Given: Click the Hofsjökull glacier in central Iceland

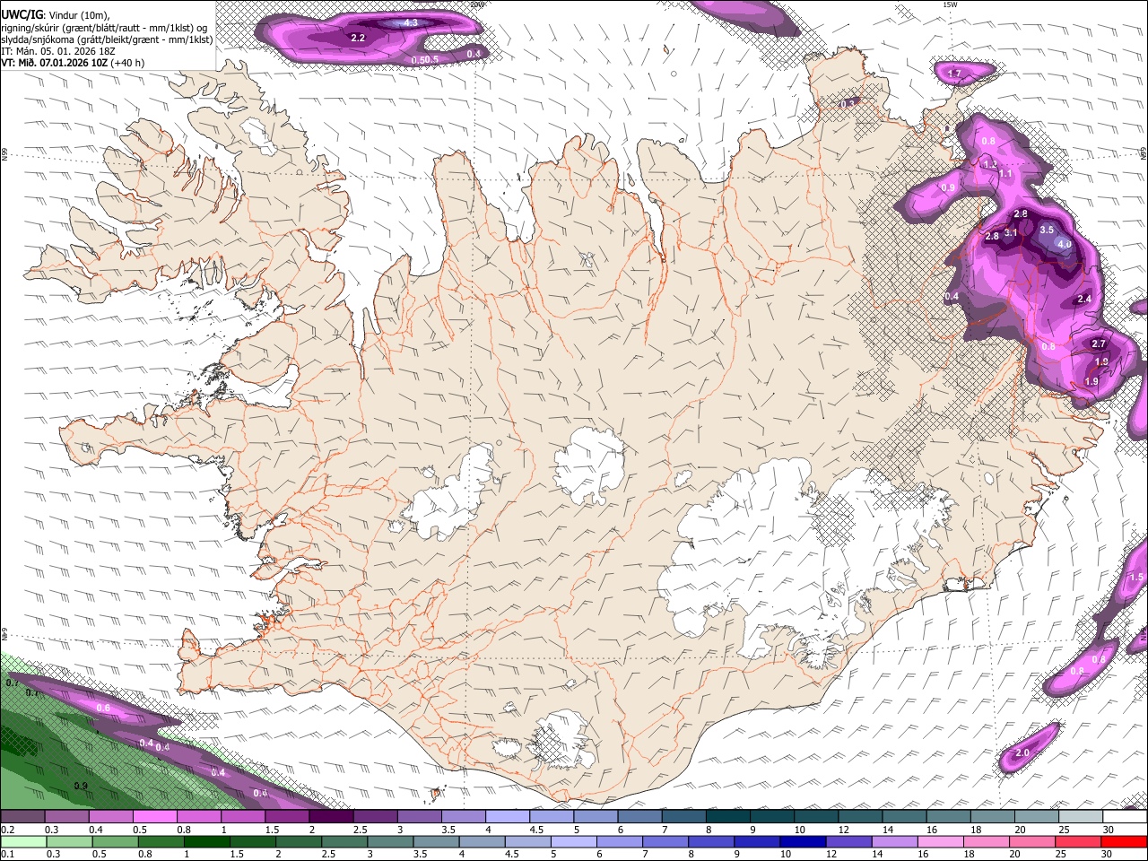Looking at the screenshot, I should [589, 465].
